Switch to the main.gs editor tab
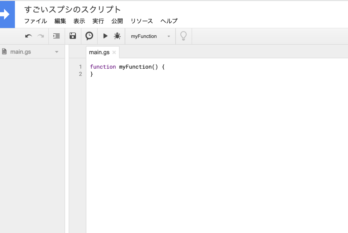The image size is (348, 233). click(99, 52)
